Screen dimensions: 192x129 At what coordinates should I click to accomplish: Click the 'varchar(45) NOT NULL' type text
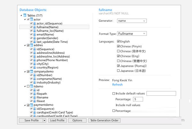click(114, 13)
